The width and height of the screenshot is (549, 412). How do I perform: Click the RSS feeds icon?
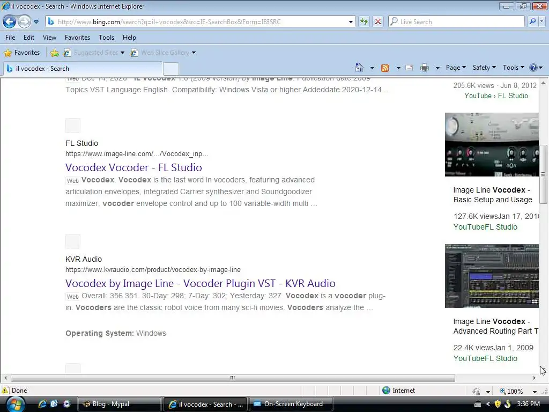385,68
